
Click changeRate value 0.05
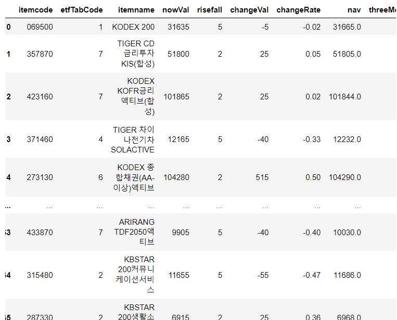pos(313,54)
